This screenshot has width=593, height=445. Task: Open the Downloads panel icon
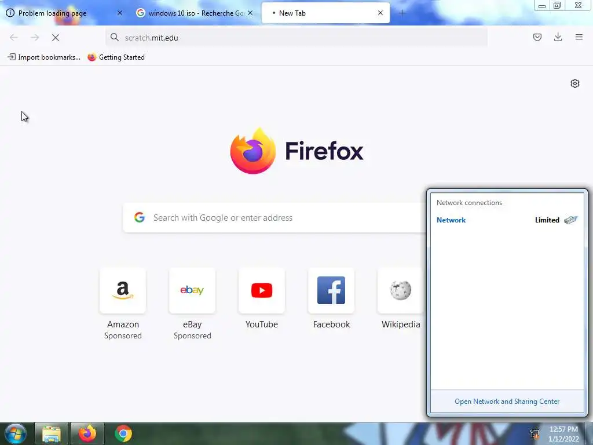click(x=558, y=37)
